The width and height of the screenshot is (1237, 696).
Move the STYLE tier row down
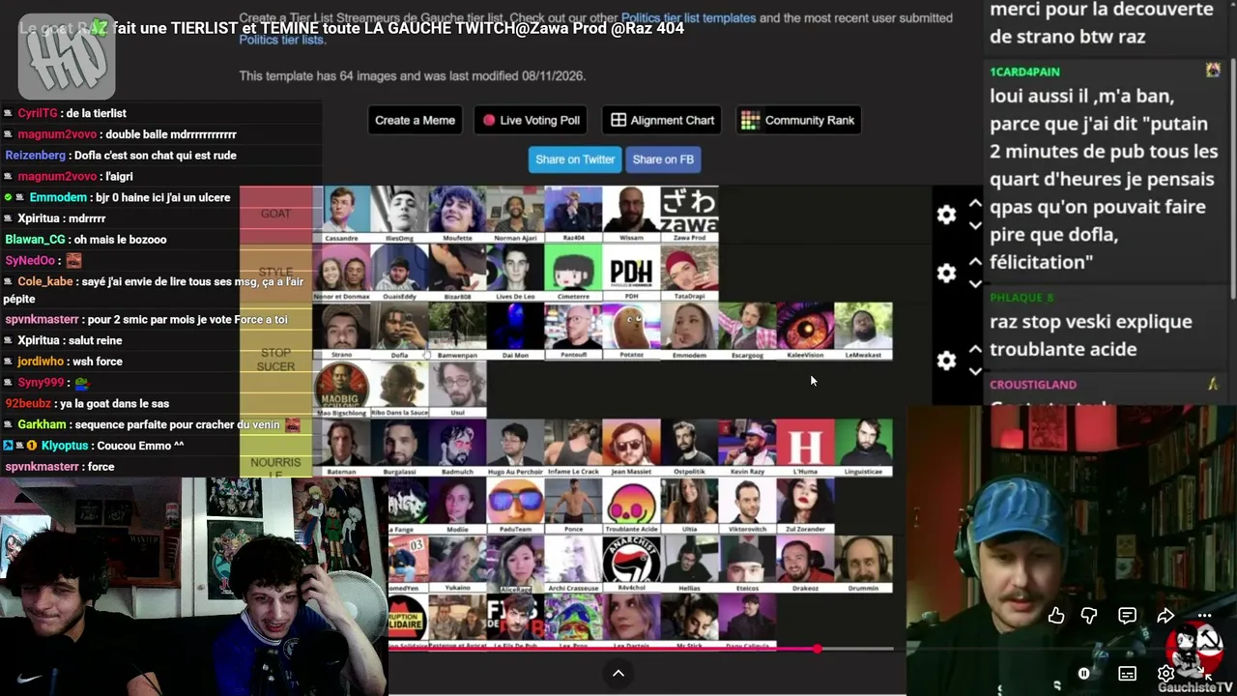tap(975, 284)
